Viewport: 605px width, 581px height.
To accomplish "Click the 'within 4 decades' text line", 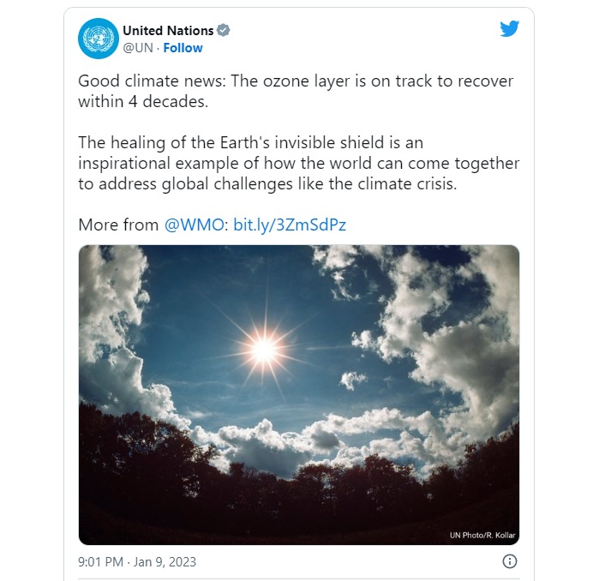I will click(143, 101).
